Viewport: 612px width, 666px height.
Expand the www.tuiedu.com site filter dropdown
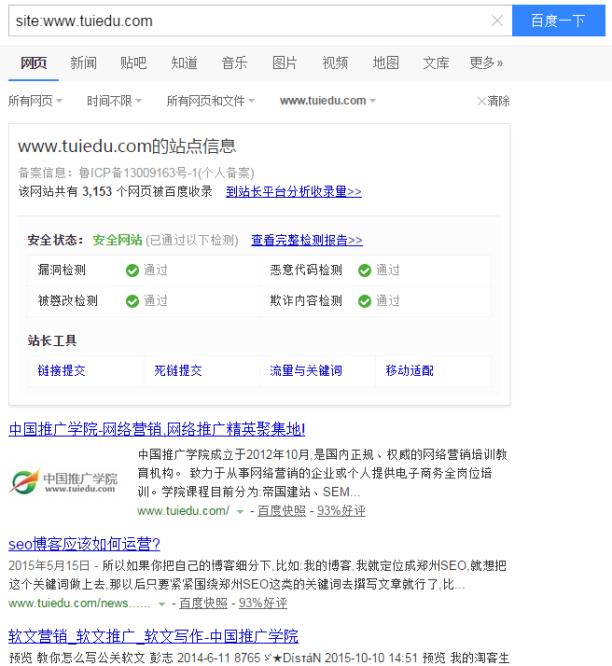click(327, 101)
